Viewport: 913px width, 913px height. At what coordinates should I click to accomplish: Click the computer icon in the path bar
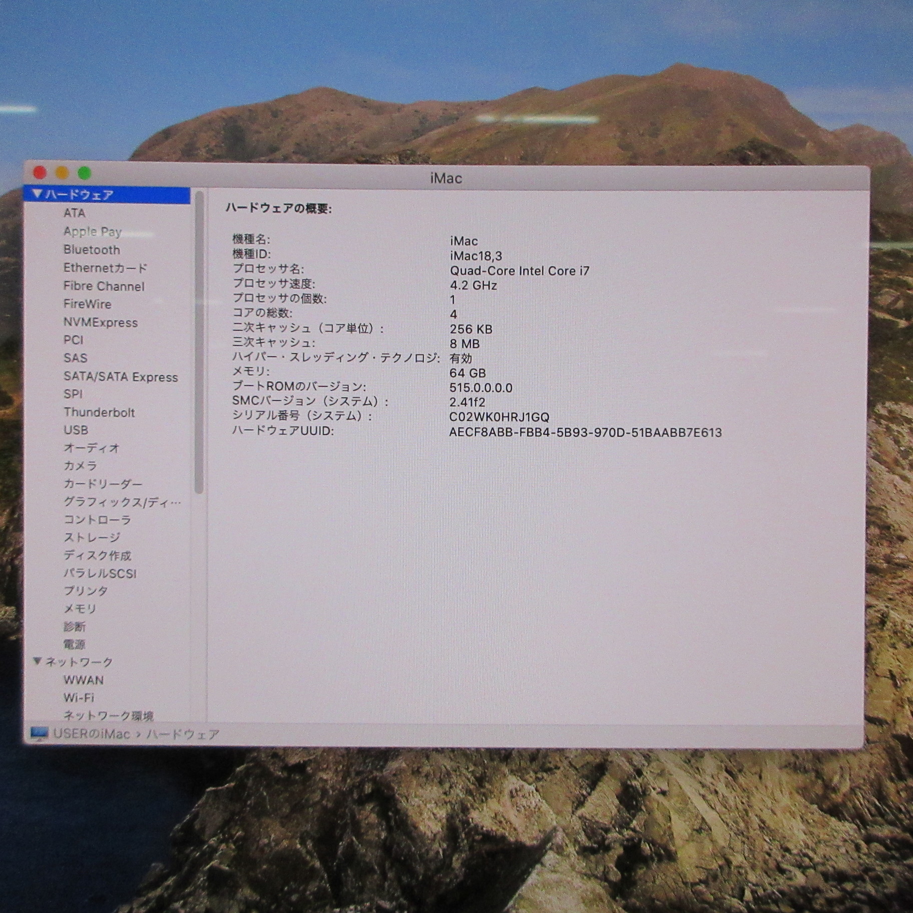40,734
